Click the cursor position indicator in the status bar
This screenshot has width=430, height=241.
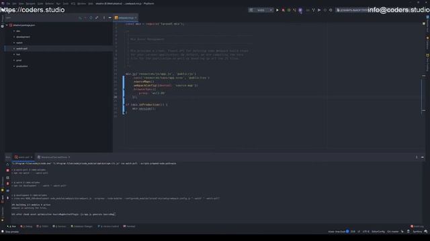(353, 232)
